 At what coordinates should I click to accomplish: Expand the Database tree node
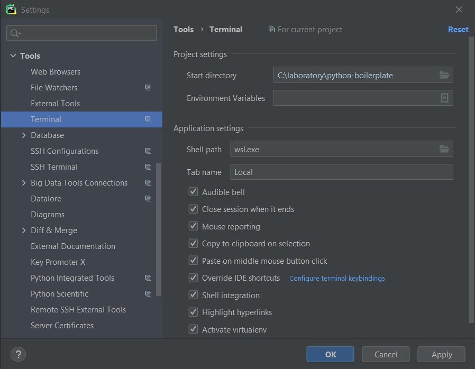pos(24,135)
